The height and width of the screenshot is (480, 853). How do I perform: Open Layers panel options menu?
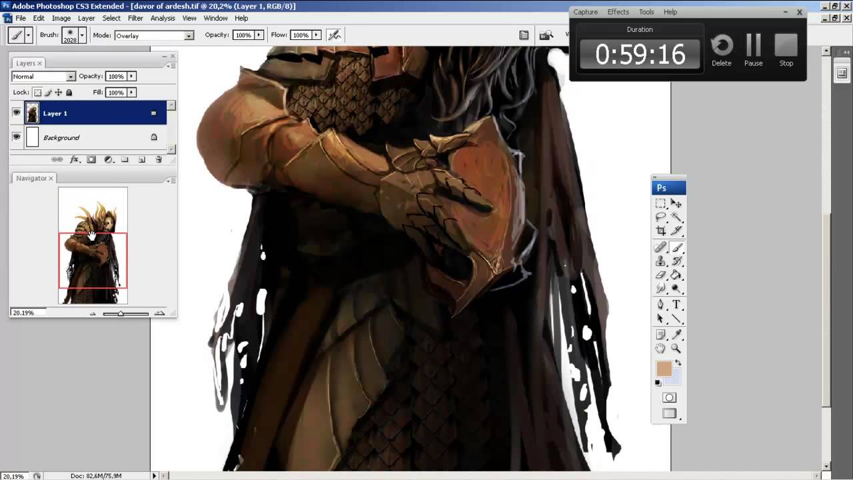click(171, 65)
